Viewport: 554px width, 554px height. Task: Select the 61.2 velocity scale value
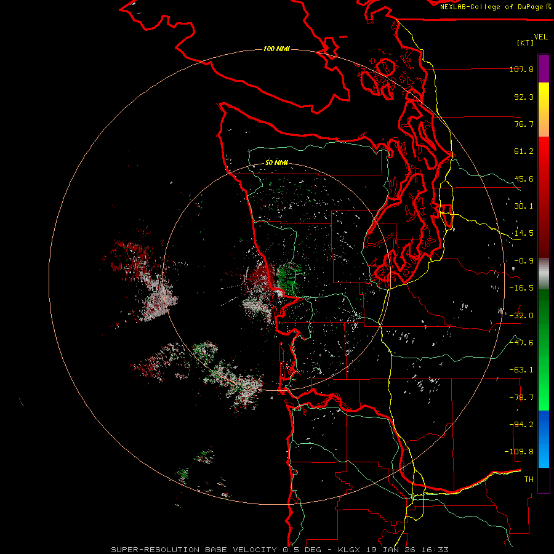point(524,151)
